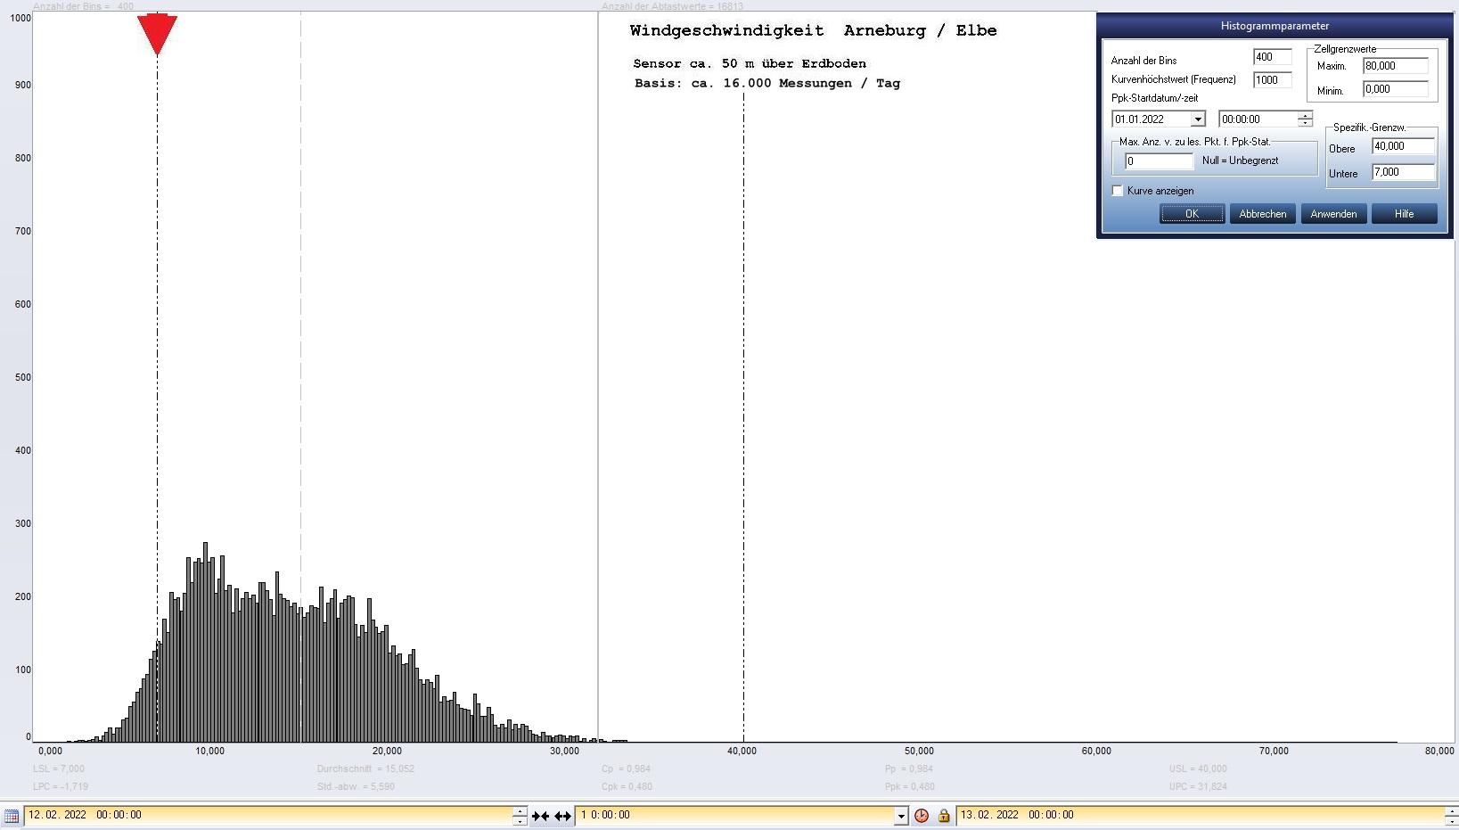This screenshot has height=830, width=1459.
Task: Click the Zellgrenzwerte Maxim. field
Action: pos(1395,66)
